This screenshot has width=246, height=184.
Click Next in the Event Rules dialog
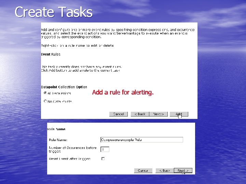click(158, 114)
